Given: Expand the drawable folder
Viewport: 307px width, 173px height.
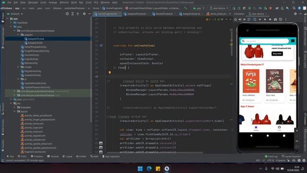Looking at the screenshot, I should click(14, 108).
